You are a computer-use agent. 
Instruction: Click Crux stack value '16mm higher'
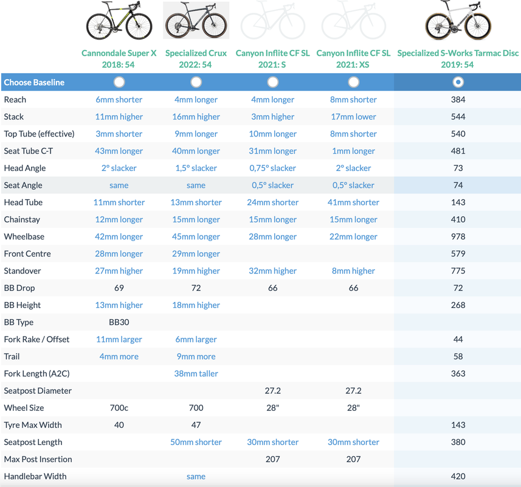196,117
